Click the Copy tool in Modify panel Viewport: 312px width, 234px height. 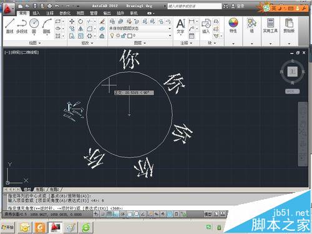tap(72, 29)
